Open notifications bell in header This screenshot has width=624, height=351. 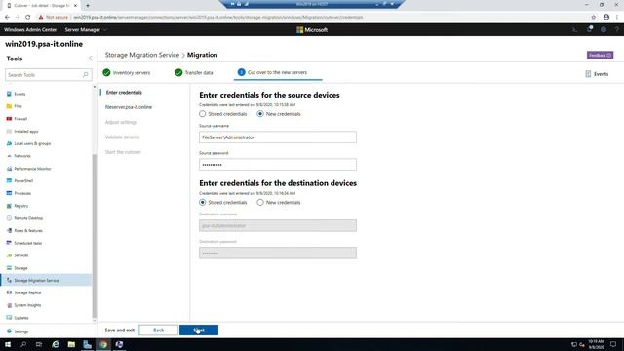tap(589, 29)
